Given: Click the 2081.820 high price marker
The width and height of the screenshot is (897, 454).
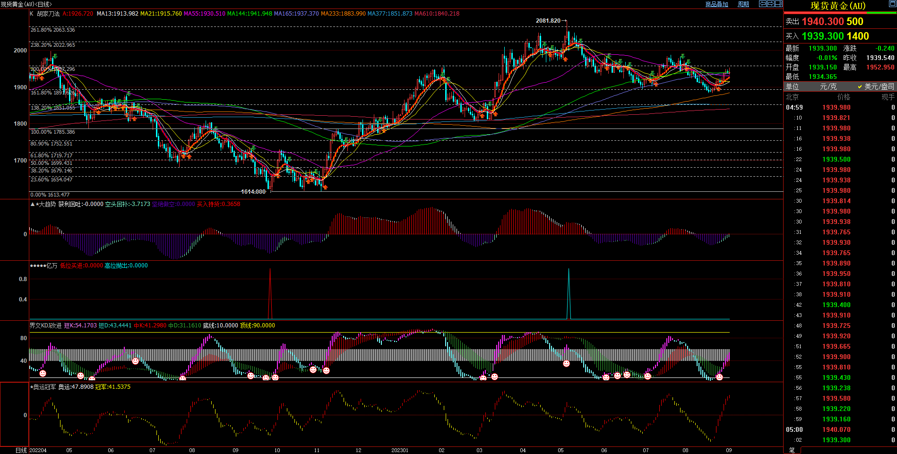Looking at the screenshot, I should point(548,21).
